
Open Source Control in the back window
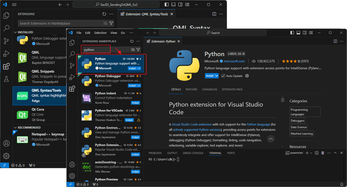[7, 41]
